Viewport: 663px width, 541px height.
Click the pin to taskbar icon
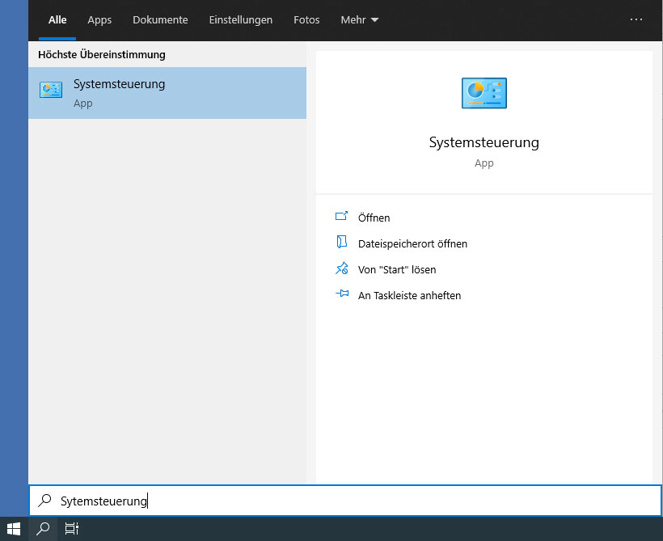pyautogui.click(x=342, y=293)
